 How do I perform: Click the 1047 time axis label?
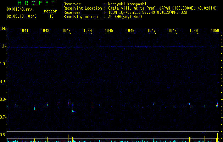coord(151,31)
